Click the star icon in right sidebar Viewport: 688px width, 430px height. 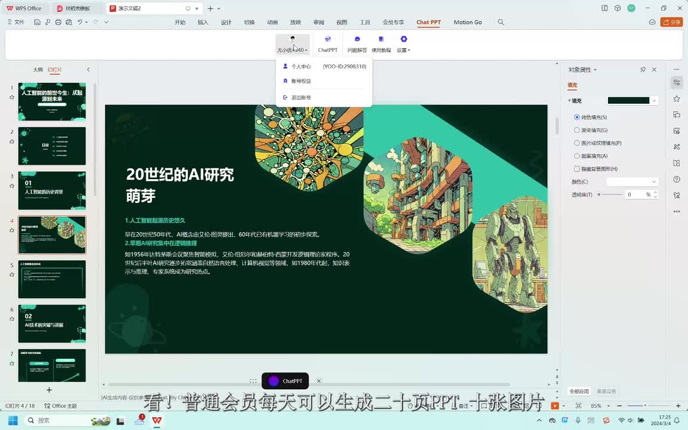(x=677, y=99)
